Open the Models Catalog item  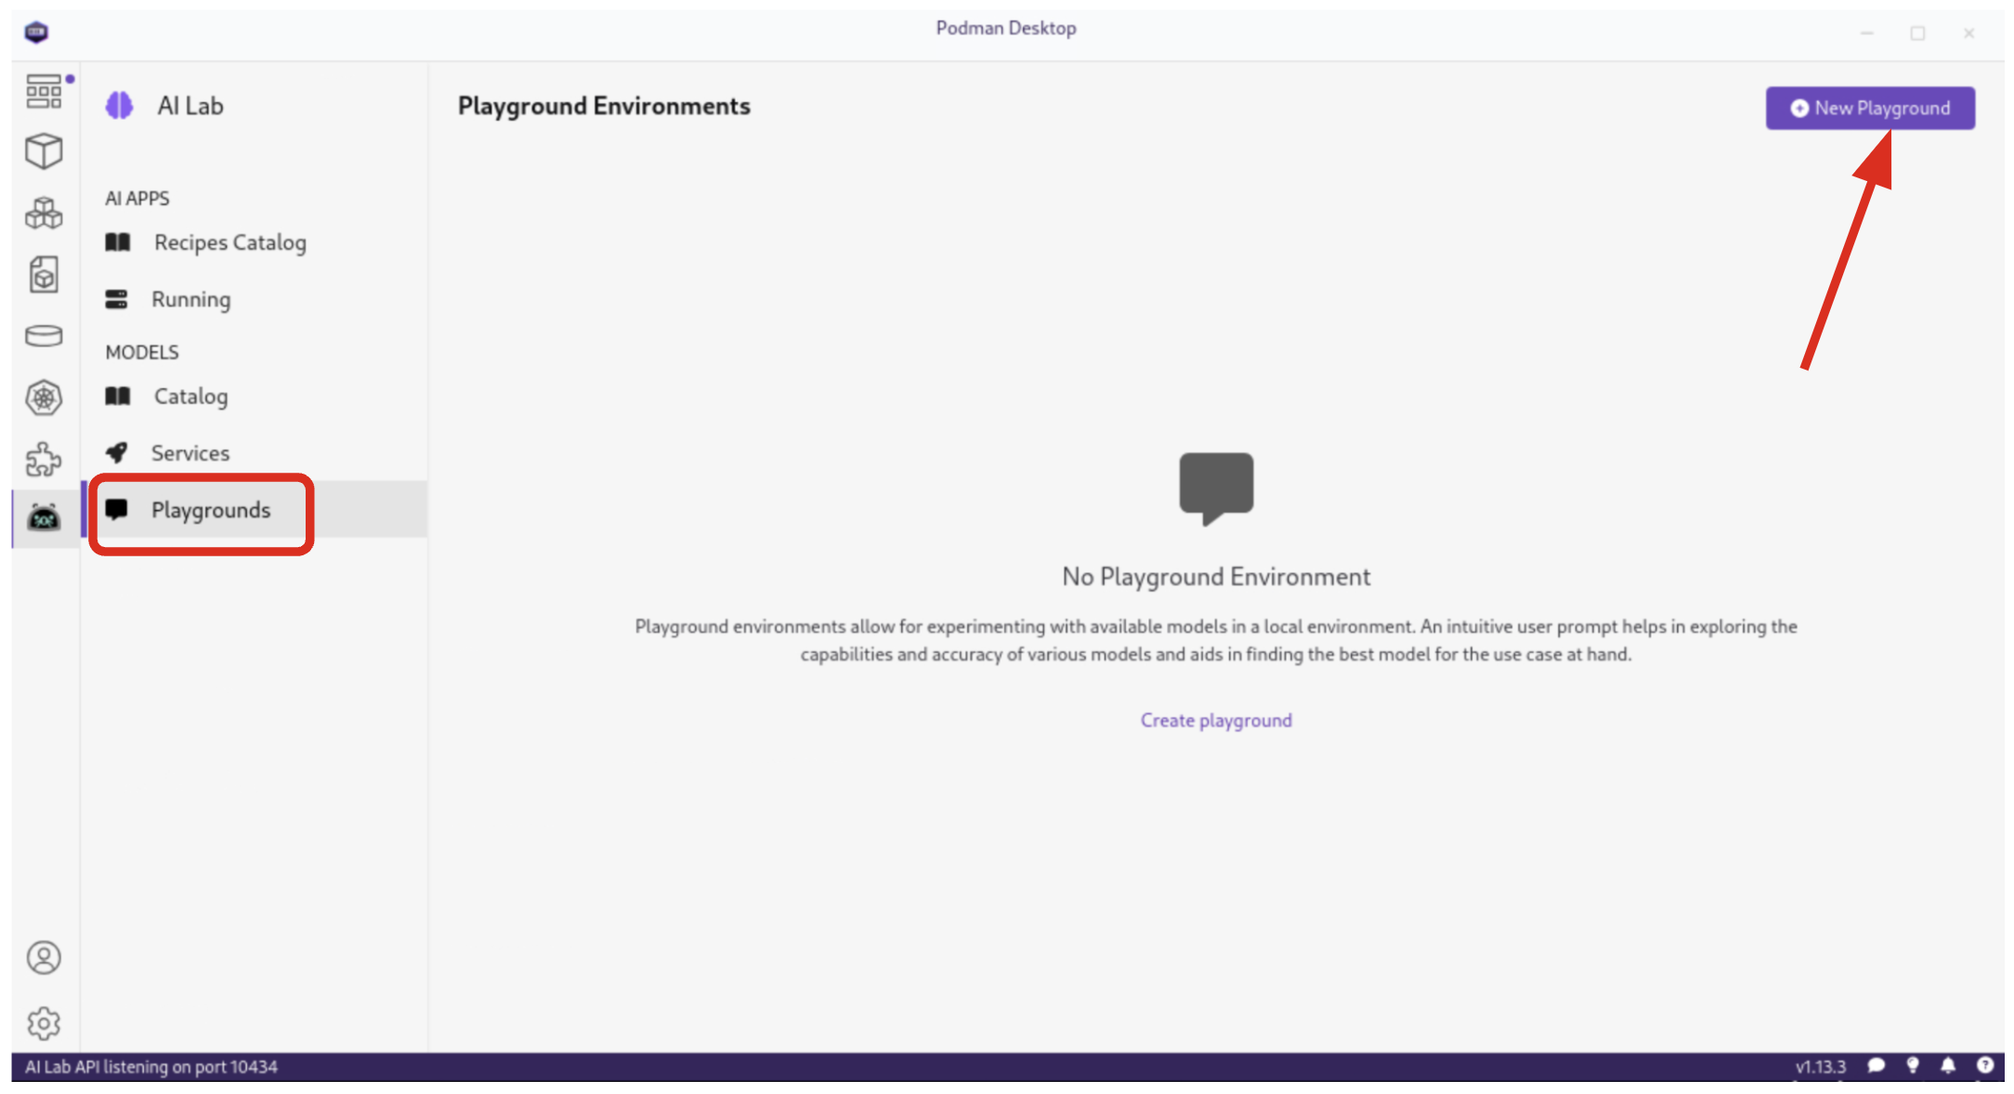coord(190,397)
